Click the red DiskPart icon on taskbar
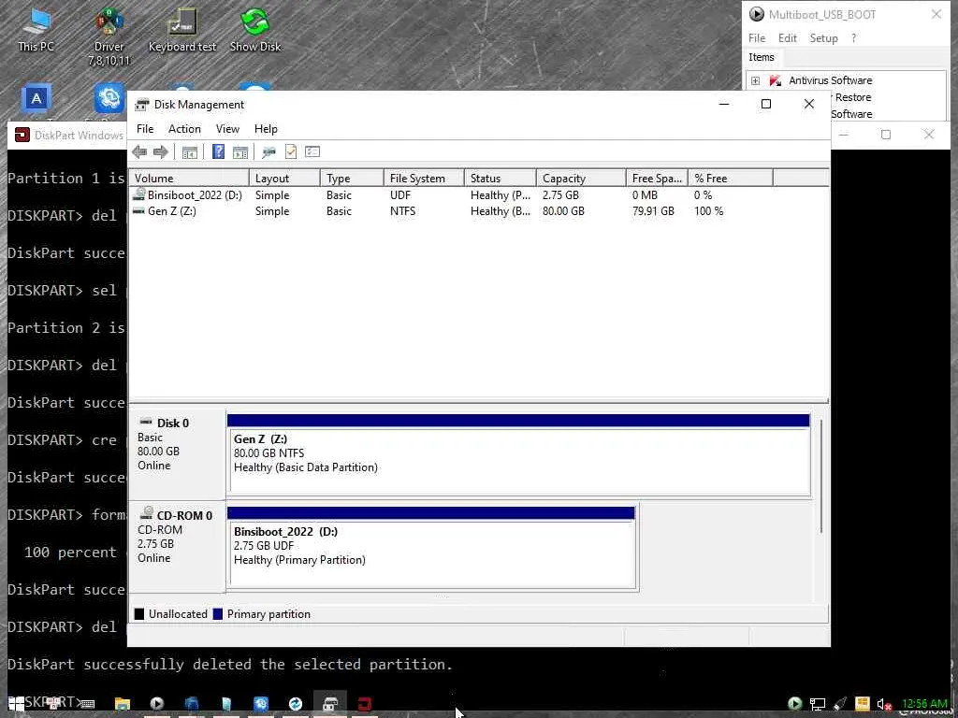Viewport: 958px width, 718px height. pyautogui.click(x=365, y=704)
